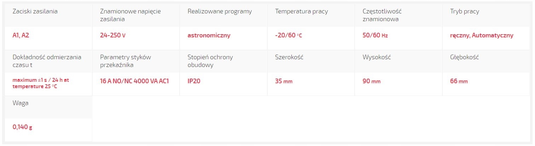Select the "-20/60 °C" temperature value
Viewport: 535px width, 146px height.
(x=289, y=35)
